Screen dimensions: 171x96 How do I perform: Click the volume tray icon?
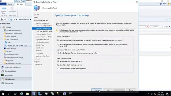pos(155,94)
